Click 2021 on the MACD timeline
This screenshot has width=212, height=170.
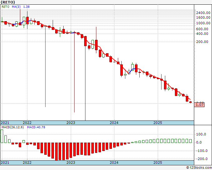tap(5, 163)
